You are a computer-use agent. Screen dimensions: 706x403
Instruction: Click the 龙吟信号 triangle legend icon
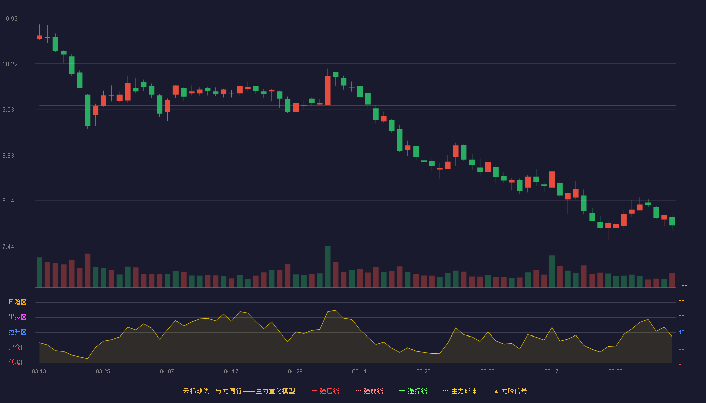pyautogui.click(x=496, y=391)
